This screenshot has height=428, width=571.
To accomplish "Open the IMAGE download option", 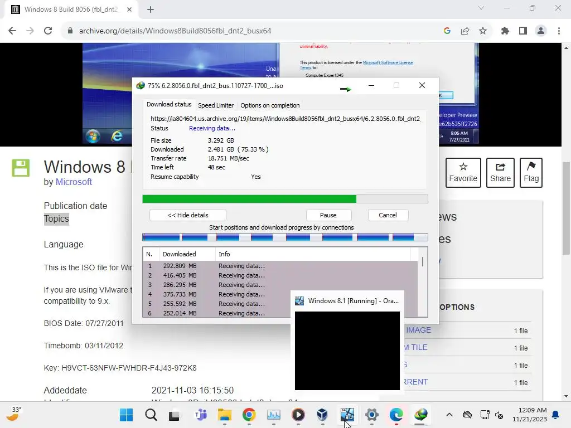I will point(418,330).
